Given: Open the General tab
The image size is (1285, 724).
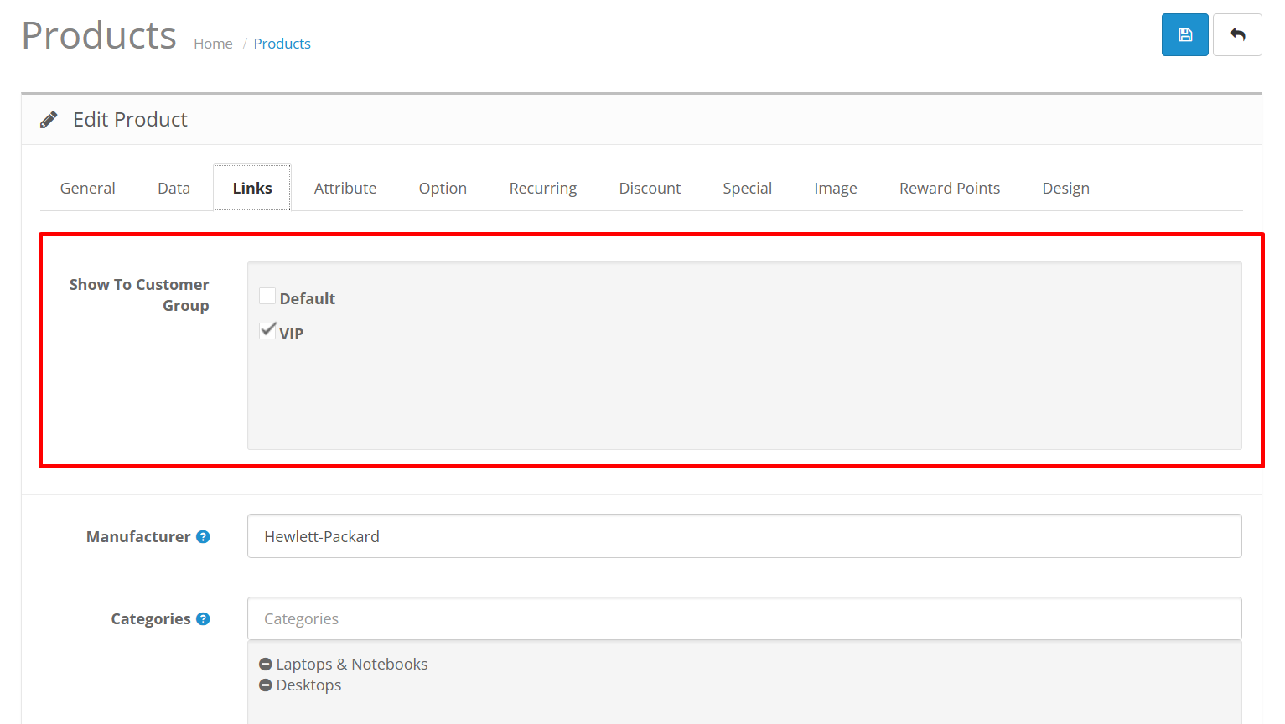Looking at the screenshot, I should coord(88,188).
